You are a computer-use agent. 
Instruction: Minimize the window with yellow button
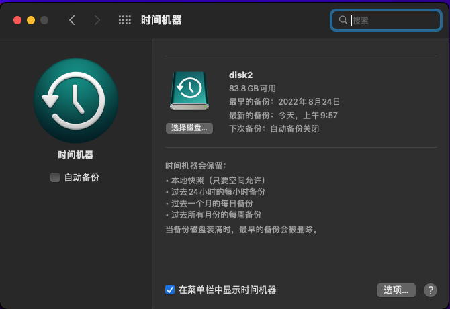click(x=31, y=20)
